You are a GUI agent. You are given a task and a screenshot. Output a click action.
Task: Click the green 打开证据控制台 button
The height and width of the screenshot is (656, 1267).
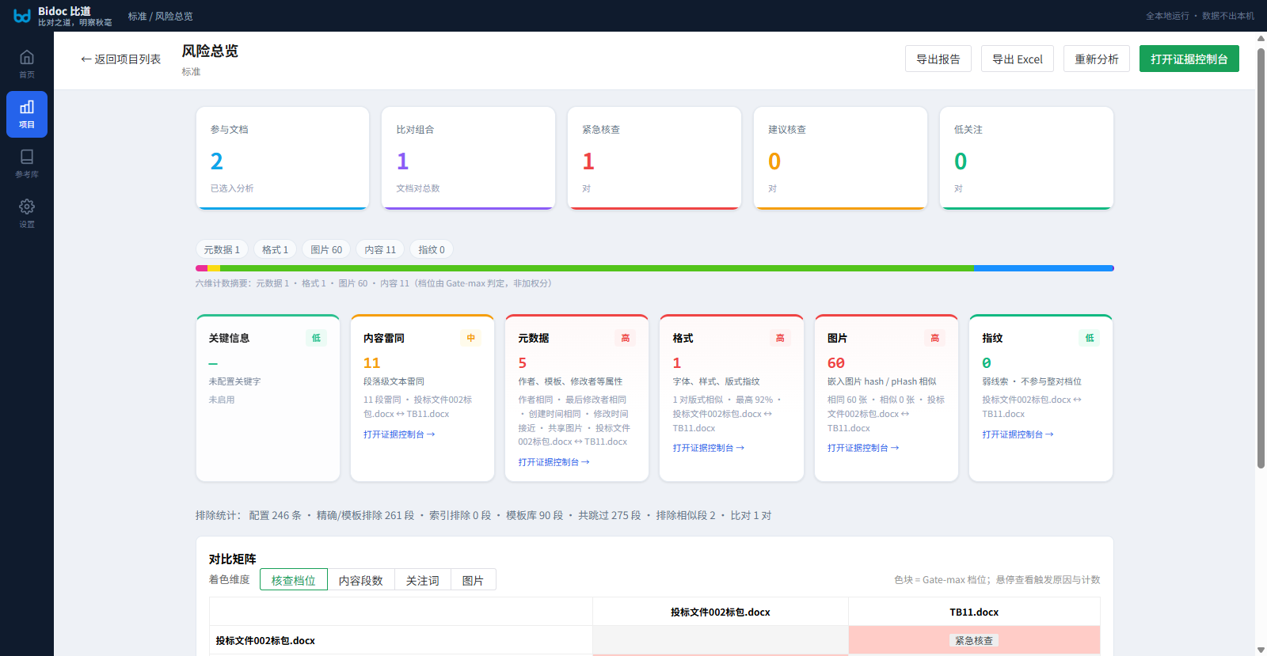[x=1189, y=59]
